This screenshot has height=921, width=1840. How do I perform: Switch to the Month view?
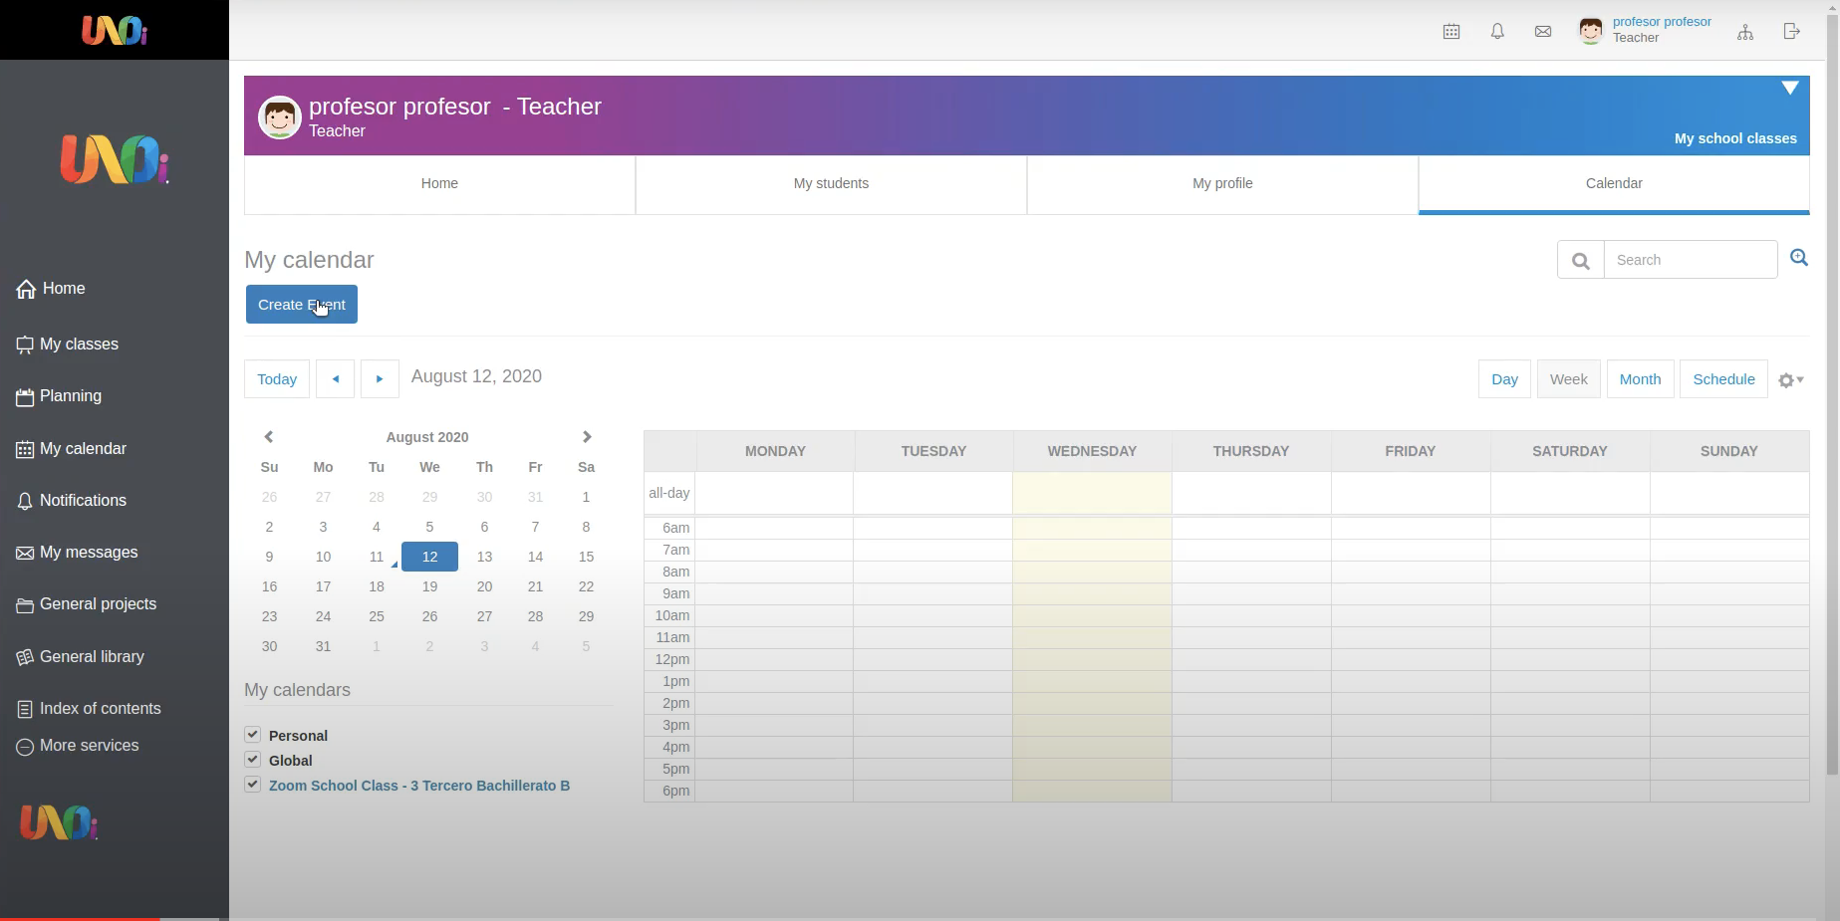pos(1640,379)
